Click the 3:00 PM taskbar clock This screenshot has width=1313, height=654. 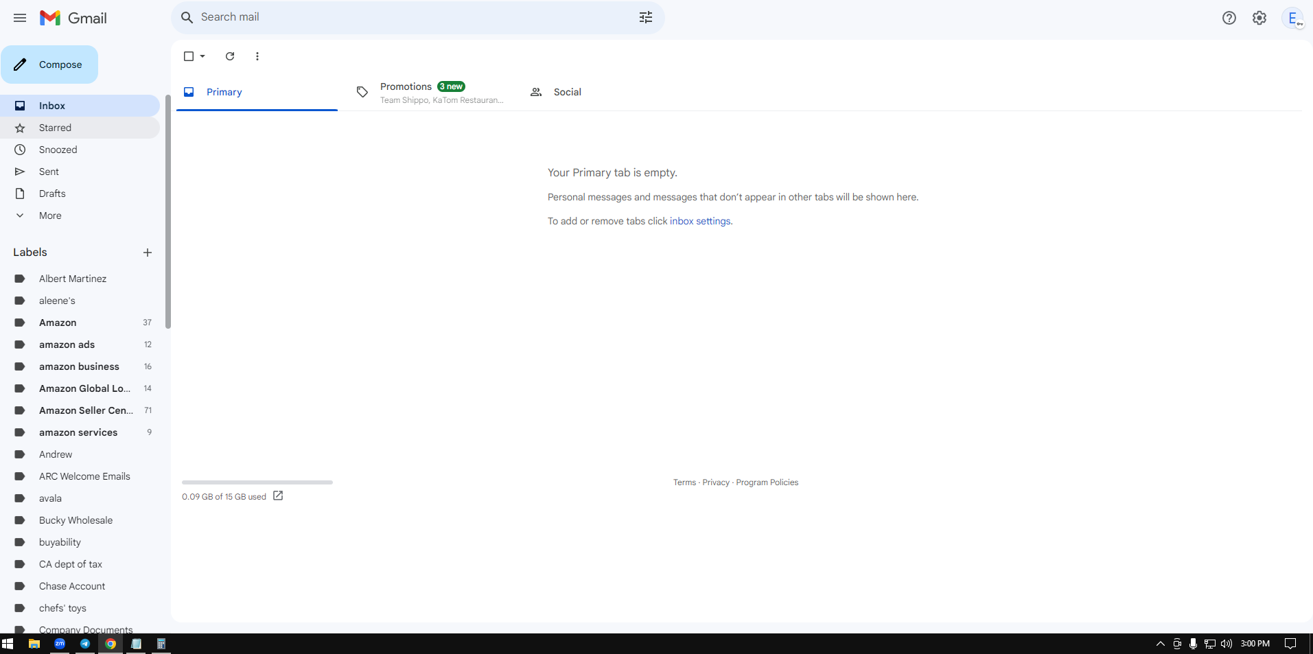(x=1255, y=644)
